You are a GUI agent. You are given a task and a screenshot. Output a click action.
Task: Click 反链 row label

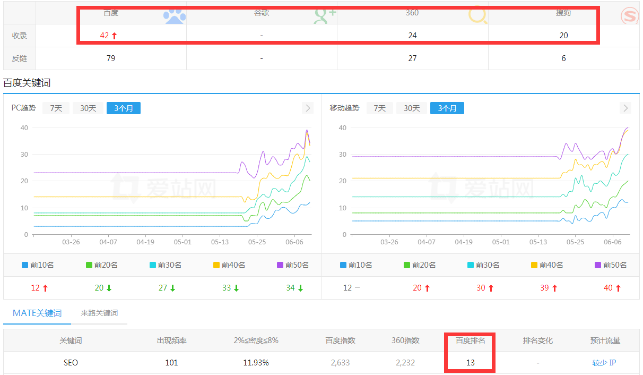pyautogui.click(x=20, y=58)
